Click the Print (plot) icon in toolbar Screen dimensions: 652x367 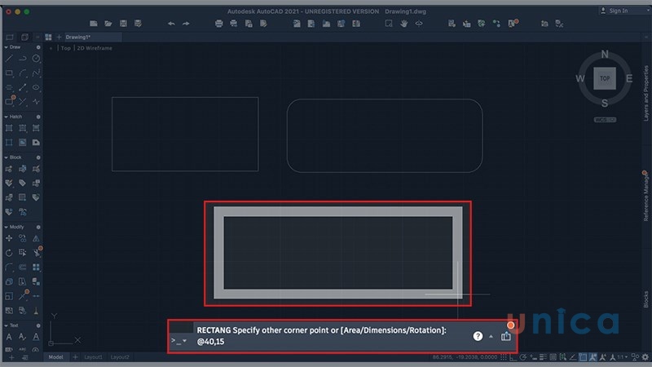(x=218, y=24)
